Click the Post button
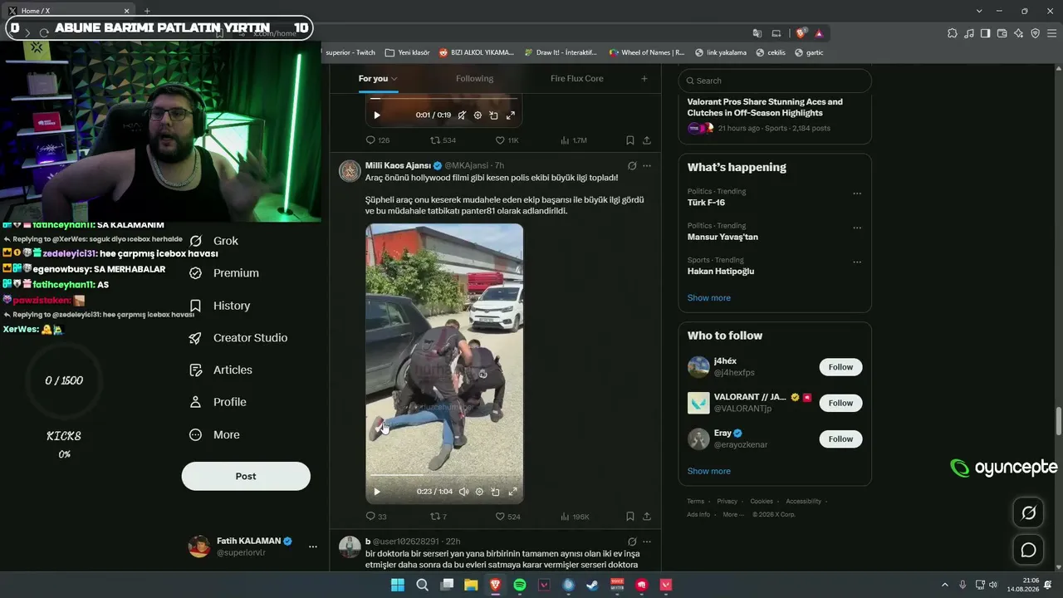Screen dimensions: 1063x598 pos(246,476)
